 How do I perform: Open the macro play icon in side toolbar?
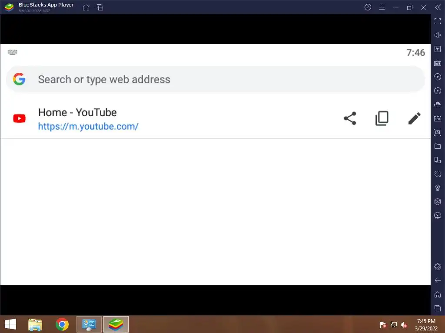click(x=438, y=77)
